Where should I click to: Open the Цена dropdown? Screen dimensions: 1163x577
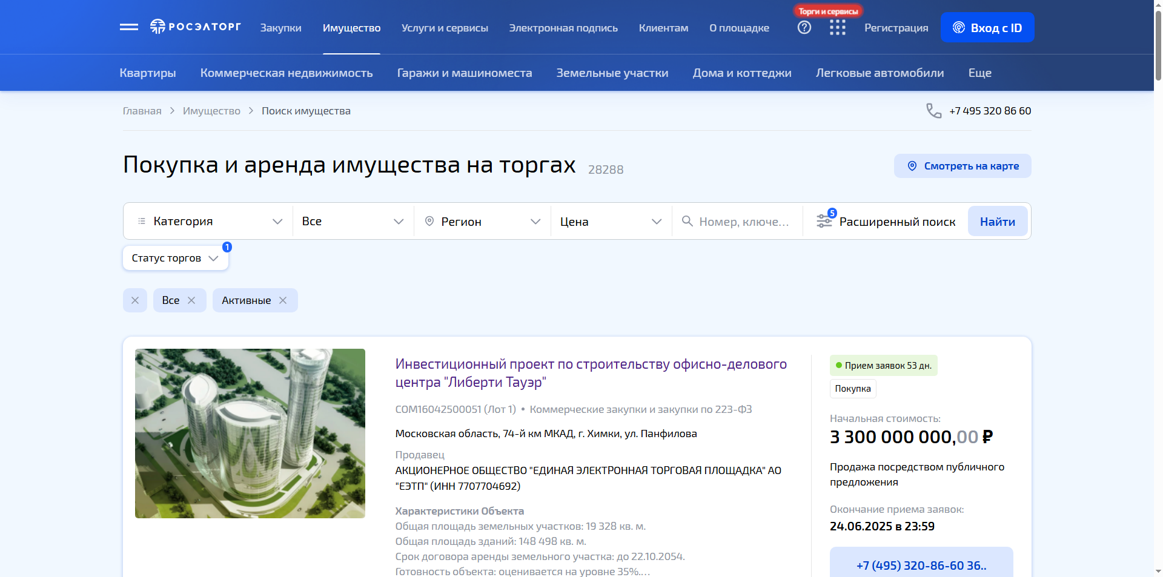click(x=611, y=221)
